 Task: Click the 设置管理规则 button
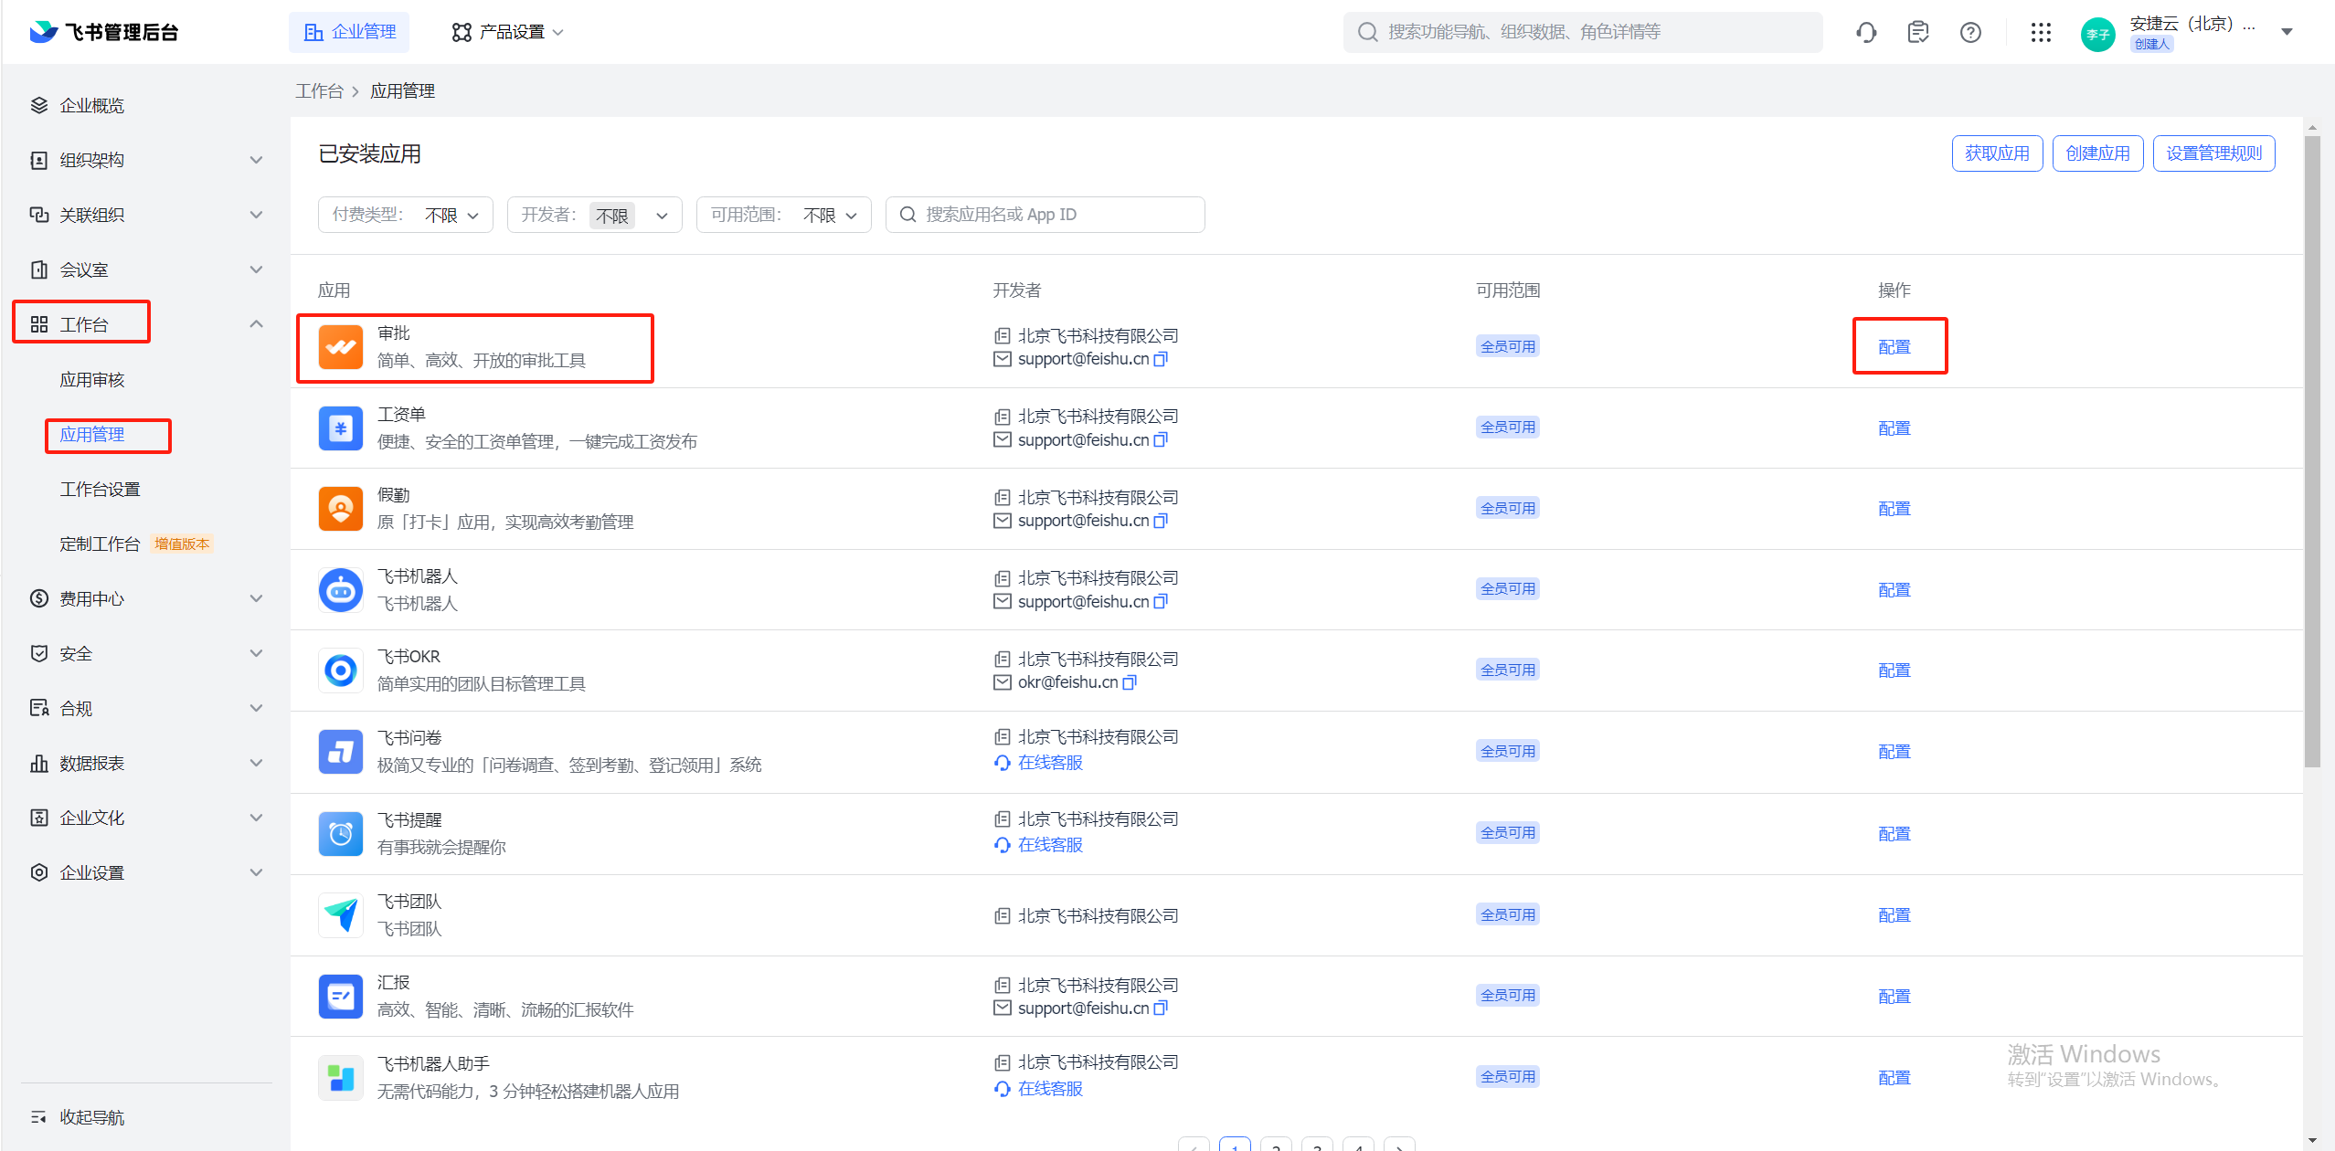2213,153
